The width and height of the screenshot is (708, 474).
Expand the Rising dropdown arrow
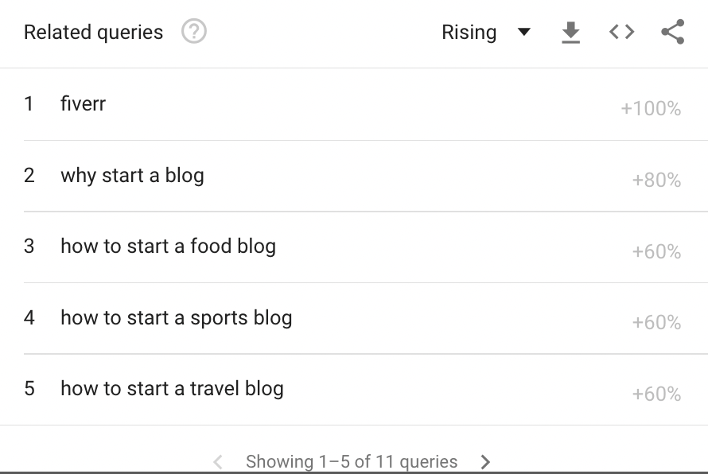tap(523, 33)
